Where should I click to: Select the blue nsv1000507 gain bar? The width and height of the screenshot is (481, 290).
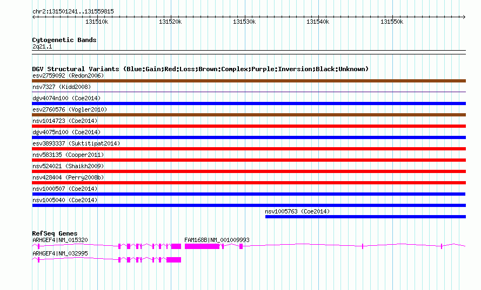(249, 194)
